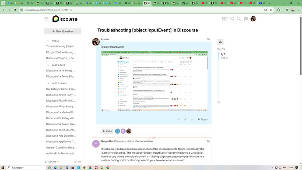Reload the page in browser
This screenshot has height=170, width=302.
[15, 10]
